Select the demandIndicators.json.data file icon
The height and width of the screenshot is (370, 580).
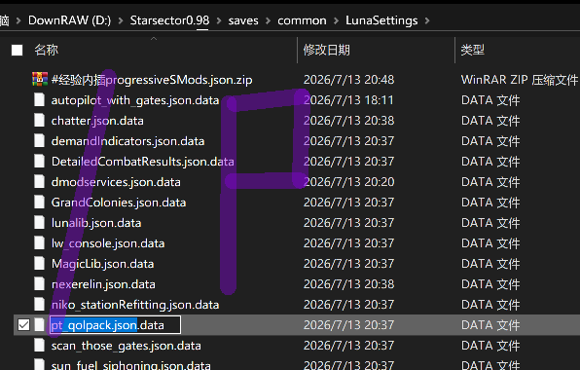point(40,141)
